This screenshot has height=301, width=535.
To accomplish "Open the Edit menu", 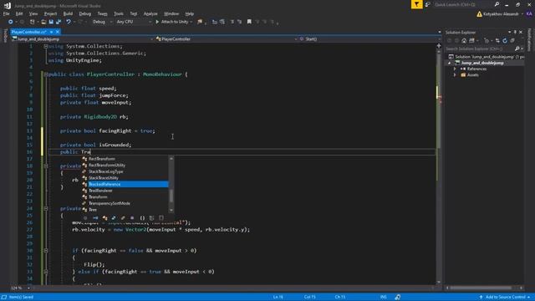I will 19,13.
